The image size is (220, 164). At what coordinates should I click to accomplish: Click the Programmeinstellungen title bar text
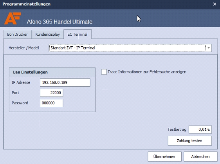[27, 4]
